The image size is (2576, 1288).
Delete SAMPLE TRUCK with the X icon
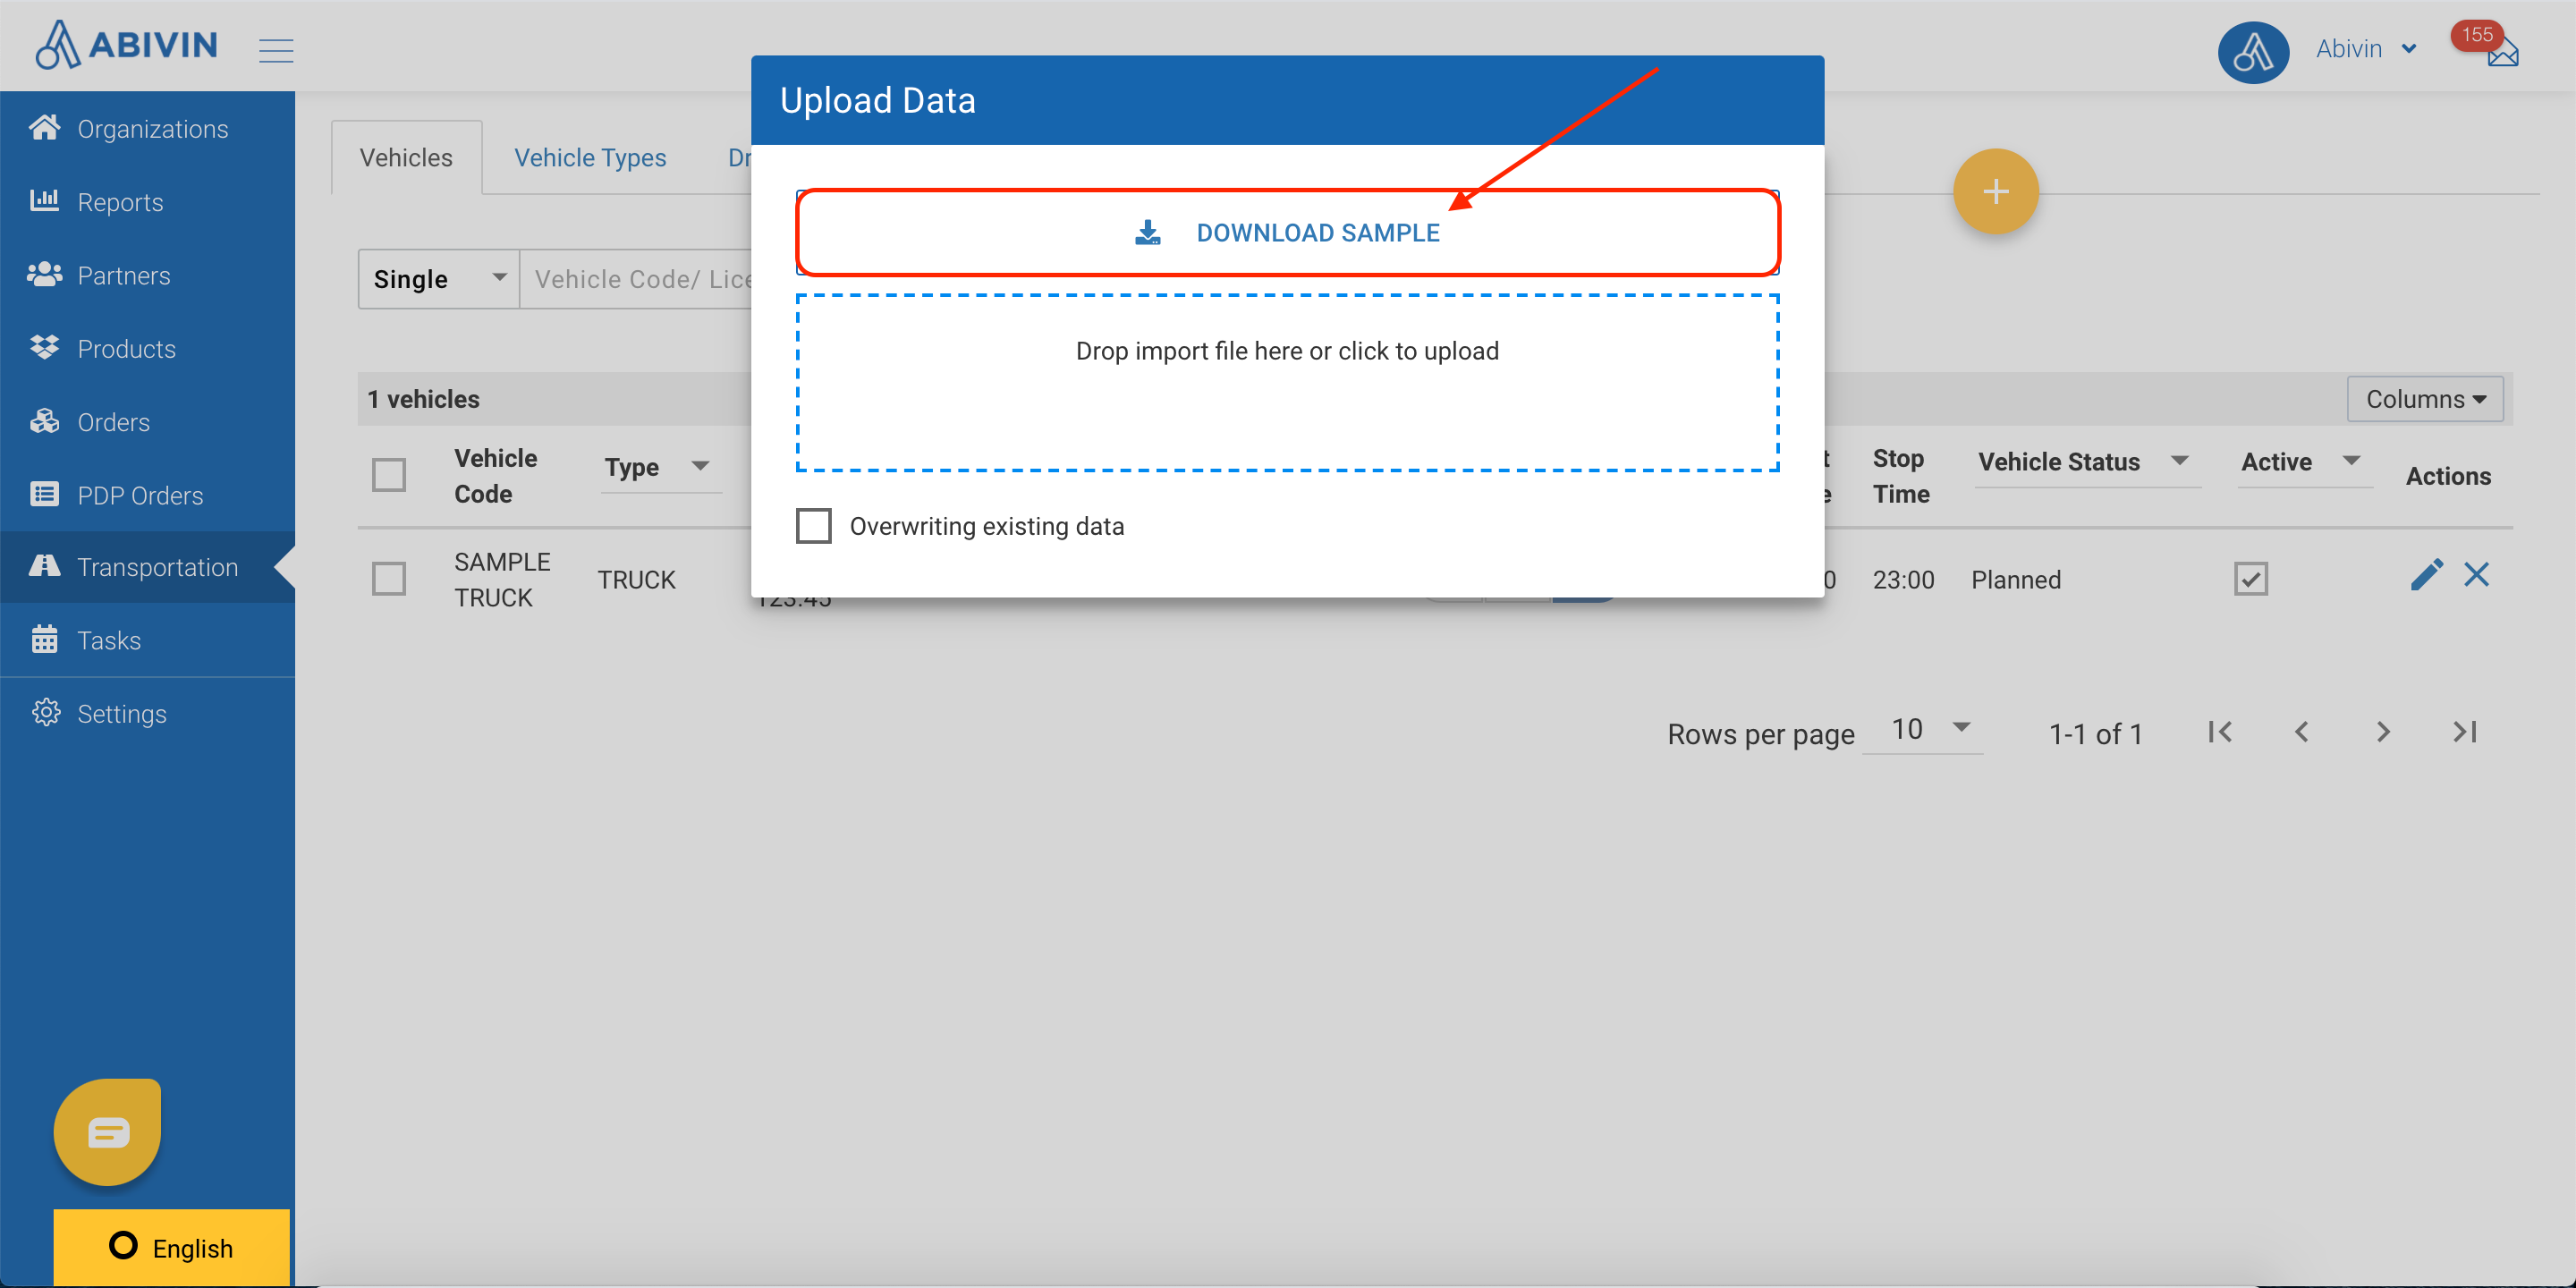point(2476,575)
